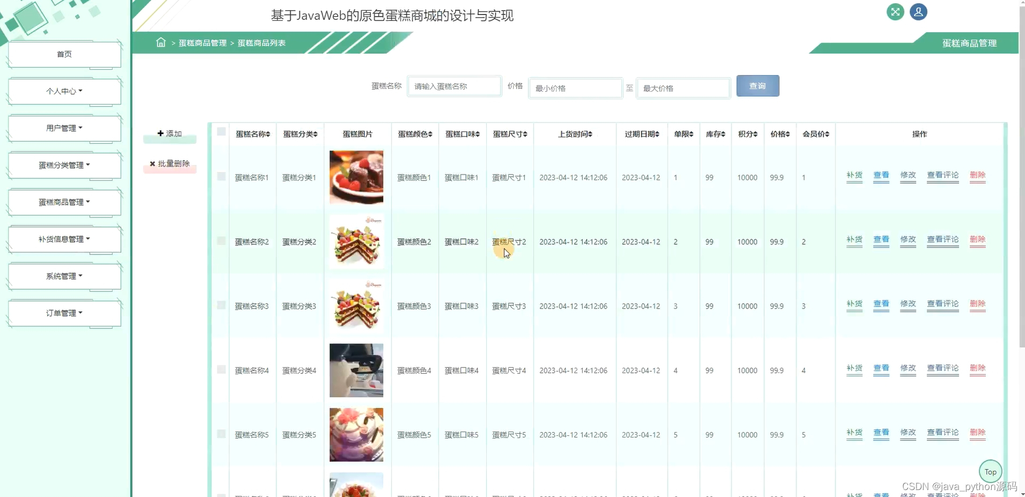Check the row checkbox for 蛋糕名称4
This screenshot has width=1025, height=497.
221,369
